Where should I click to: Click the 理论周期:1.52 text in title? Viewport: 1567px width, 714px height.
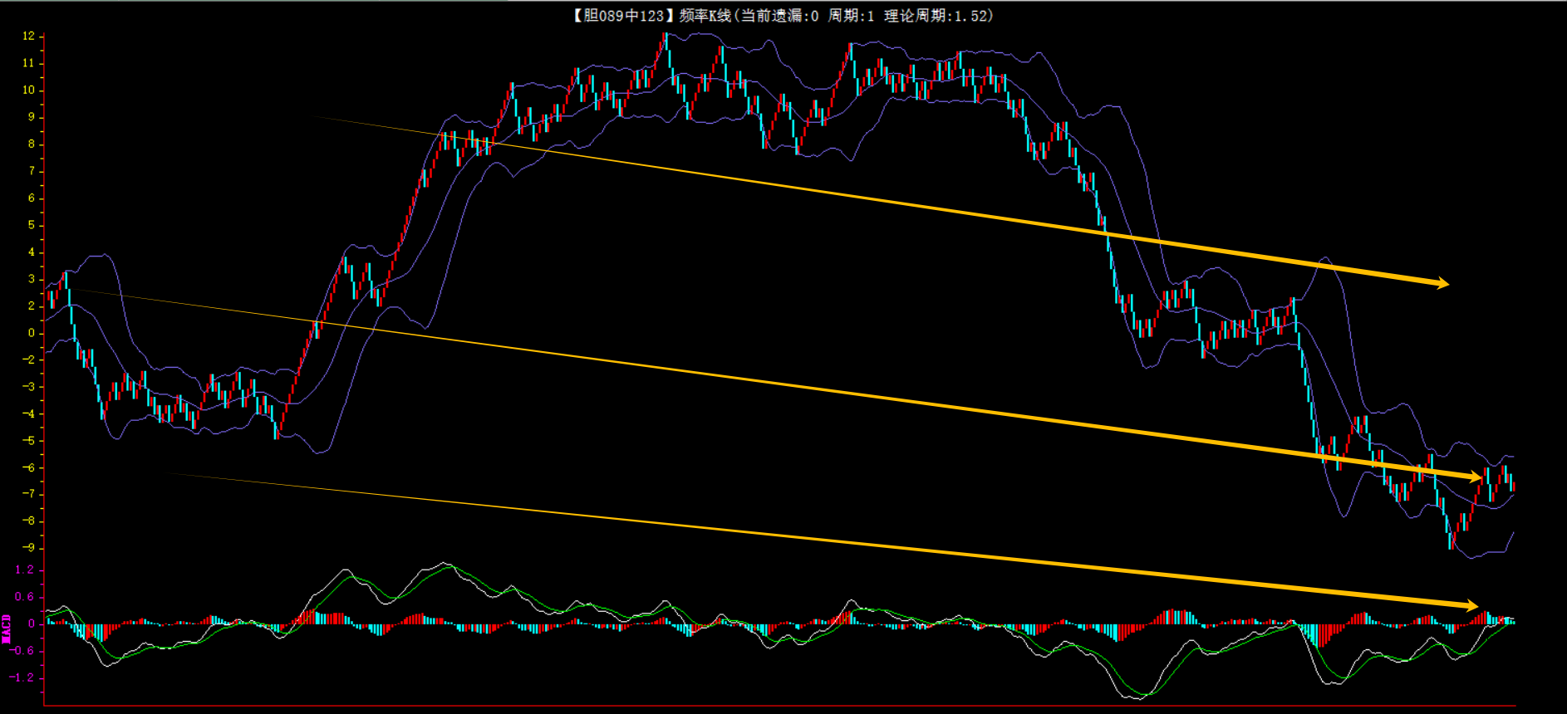(938, 16)
